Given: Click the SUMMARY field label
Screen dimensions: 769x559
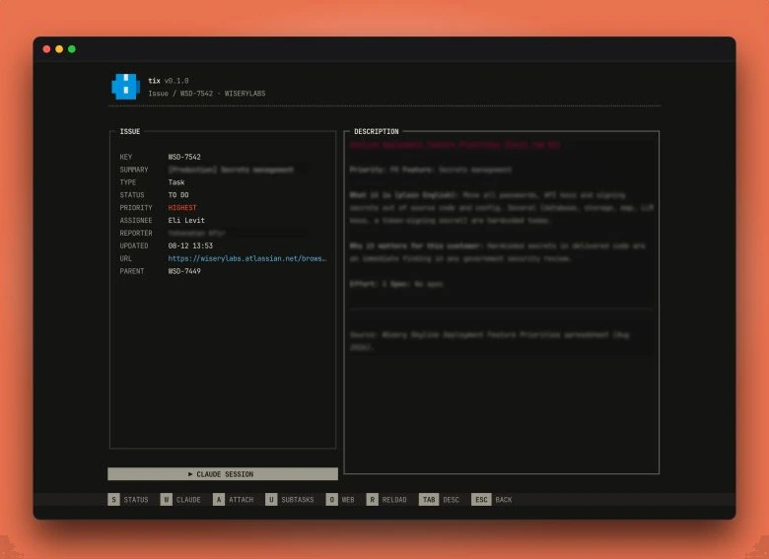Looking at the screenshot, I should [x=134, y=170].
